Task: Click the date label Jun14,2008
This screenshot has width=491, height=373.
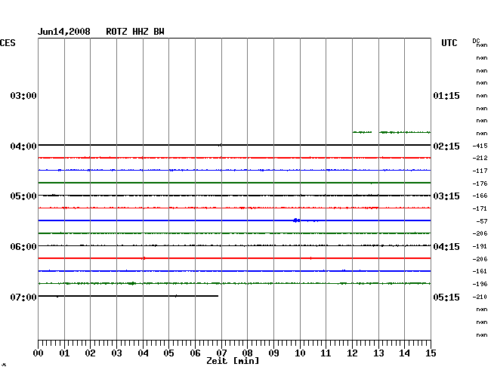Action: 64,32
